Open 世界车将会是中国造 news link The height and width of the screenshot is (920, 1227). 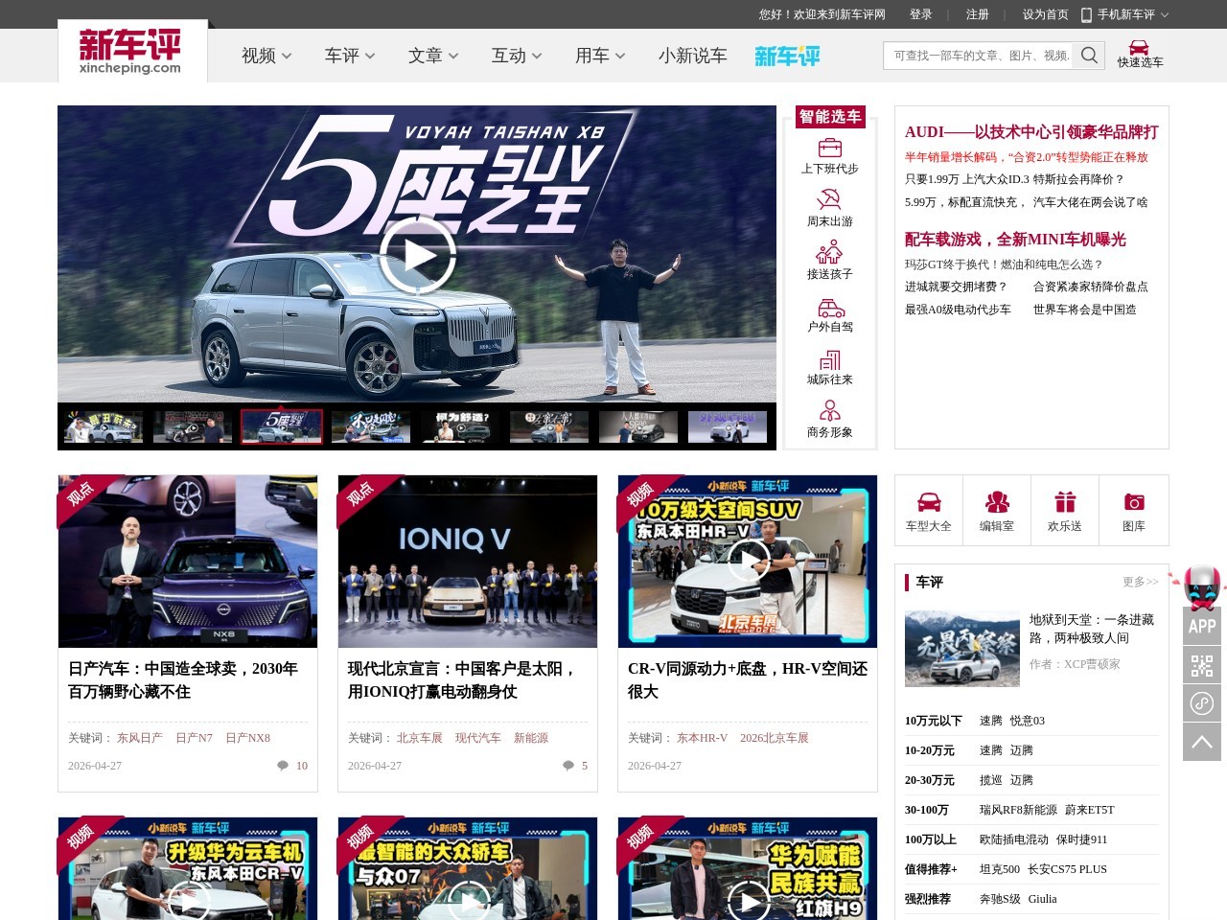[1085, 310]
